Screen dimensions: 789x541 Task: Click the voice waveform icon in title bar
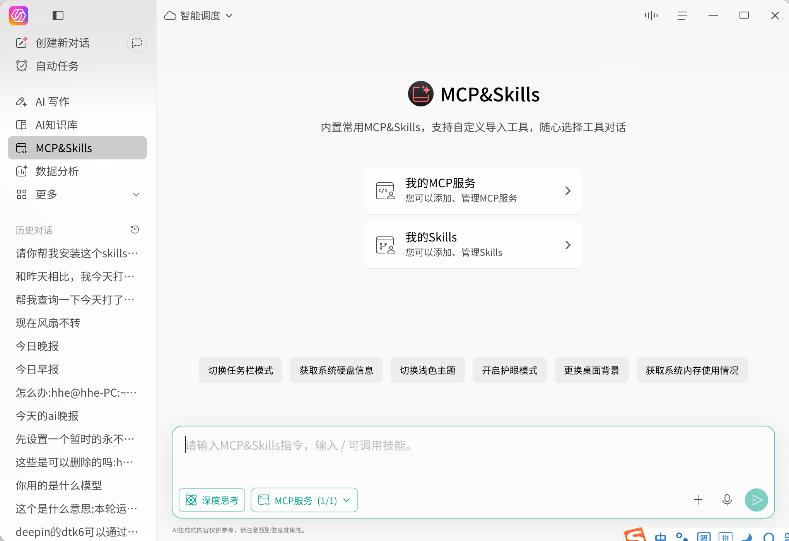(651, 15)
